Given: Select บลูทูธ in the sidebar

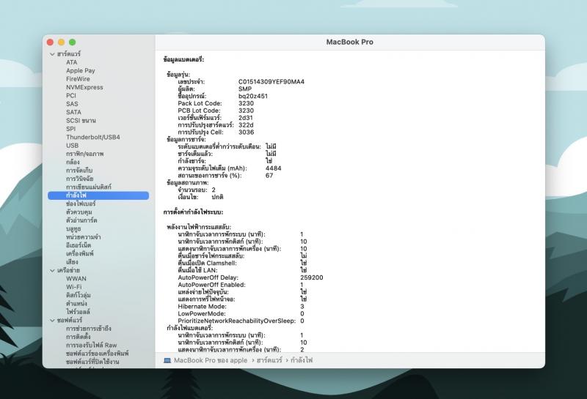Looking at the screenshot, I should click(73, 228).
